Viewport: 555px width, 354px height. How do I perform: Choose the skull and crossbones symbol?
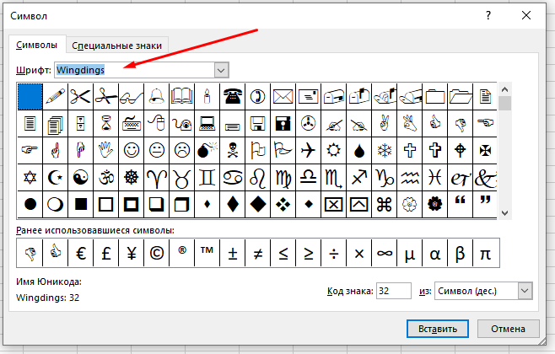[233, 150]
